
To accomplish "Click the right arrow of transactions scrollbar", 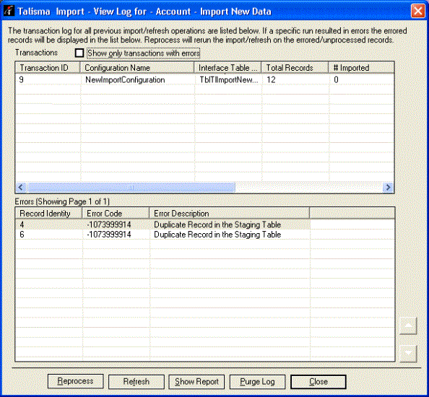I will 388,187.
